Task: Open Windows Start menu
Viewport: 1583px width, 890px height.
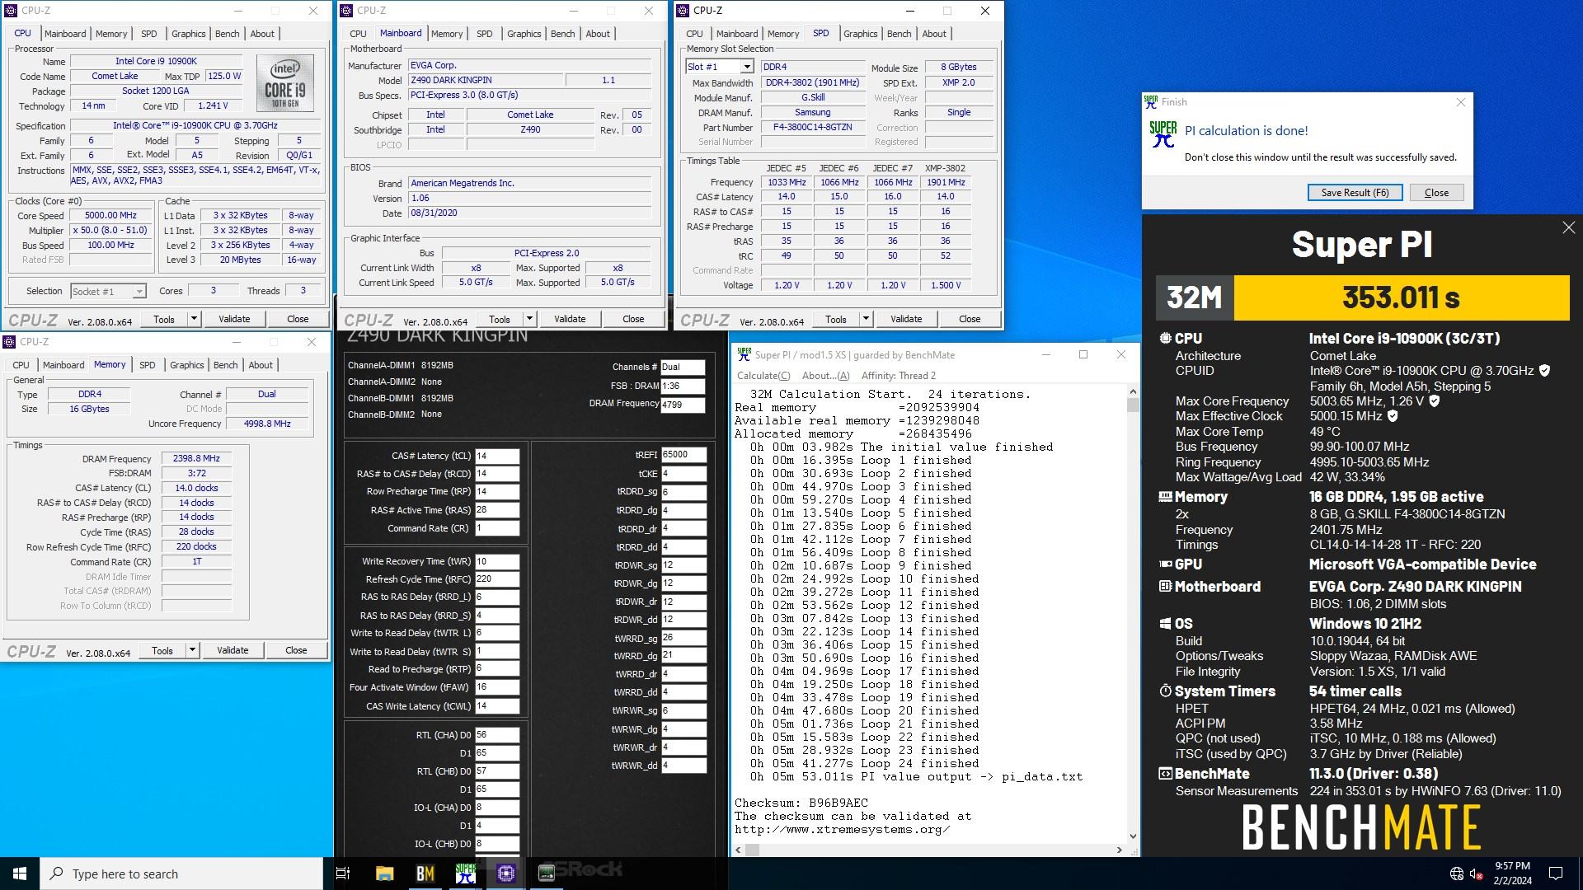Action: tap(20, 874)
